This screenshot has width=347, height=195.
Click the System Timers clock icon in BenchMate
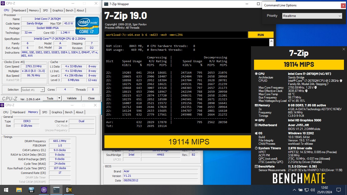click(x=256, y=148)
